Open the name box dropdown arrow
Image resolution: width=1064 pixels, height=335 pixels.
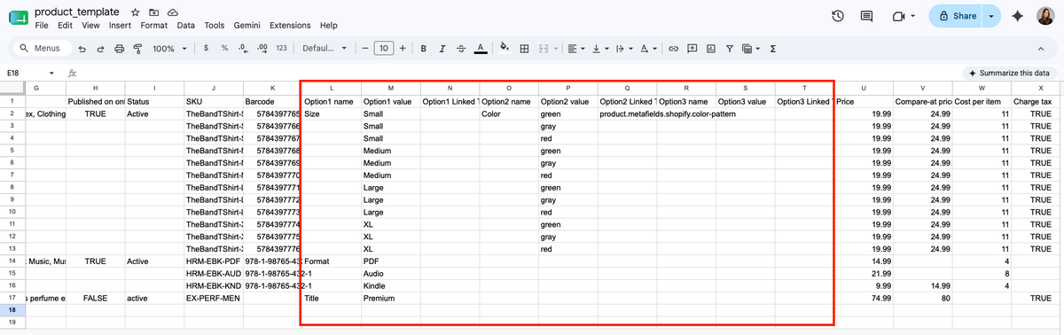click(51, 73)
